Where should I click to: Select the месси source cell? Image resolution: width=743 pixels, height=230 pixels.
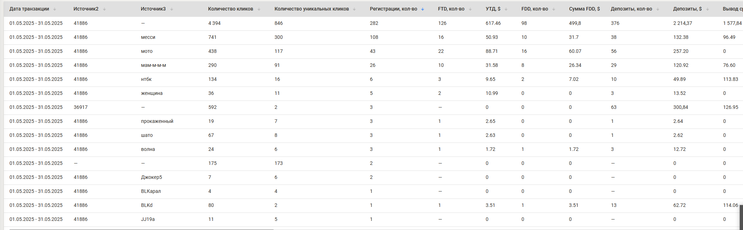[x=148, y=37]
